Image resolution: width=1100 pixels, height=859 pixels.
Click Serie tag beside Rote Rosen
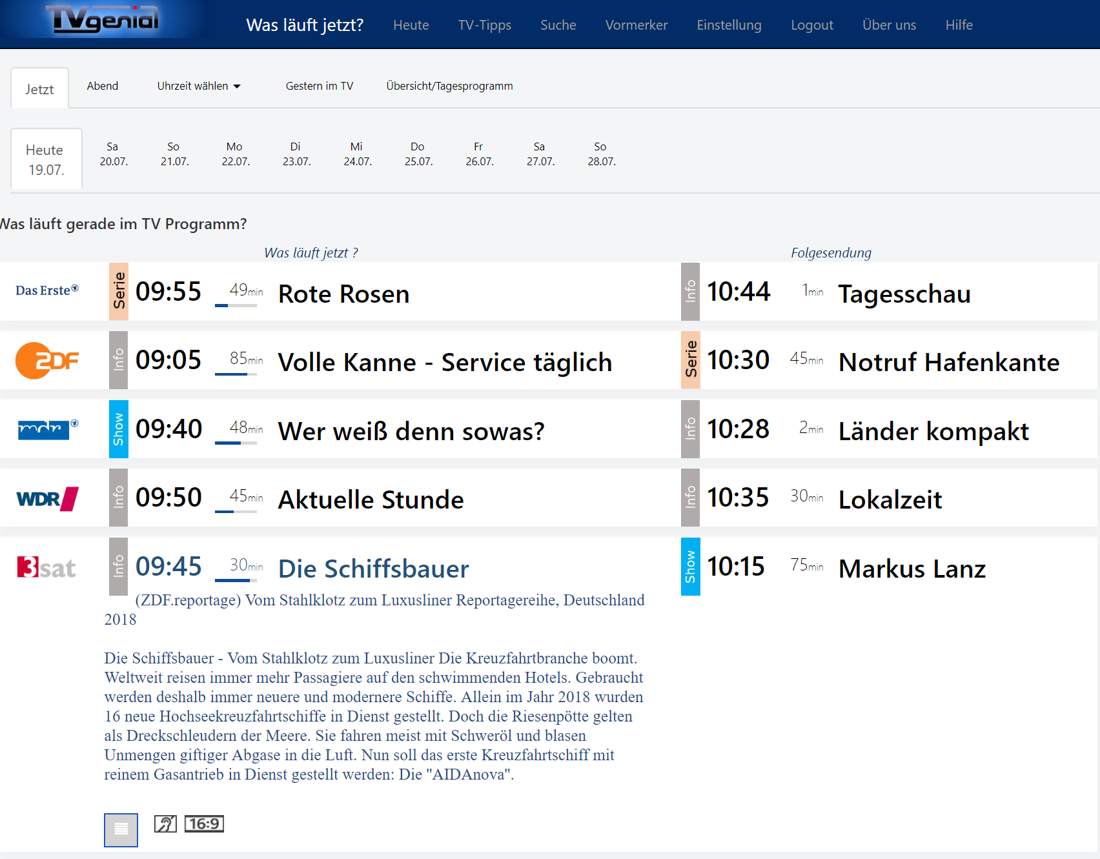click(x=119, y=291)
